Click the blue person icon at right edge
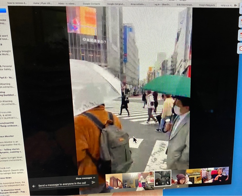Screen dimensions: 242x196 pyautogui.click(x=240, y=21)
